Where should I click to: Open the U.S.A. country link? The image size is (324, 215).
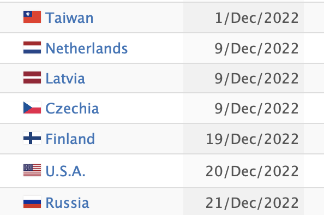(x=65, y=171)
